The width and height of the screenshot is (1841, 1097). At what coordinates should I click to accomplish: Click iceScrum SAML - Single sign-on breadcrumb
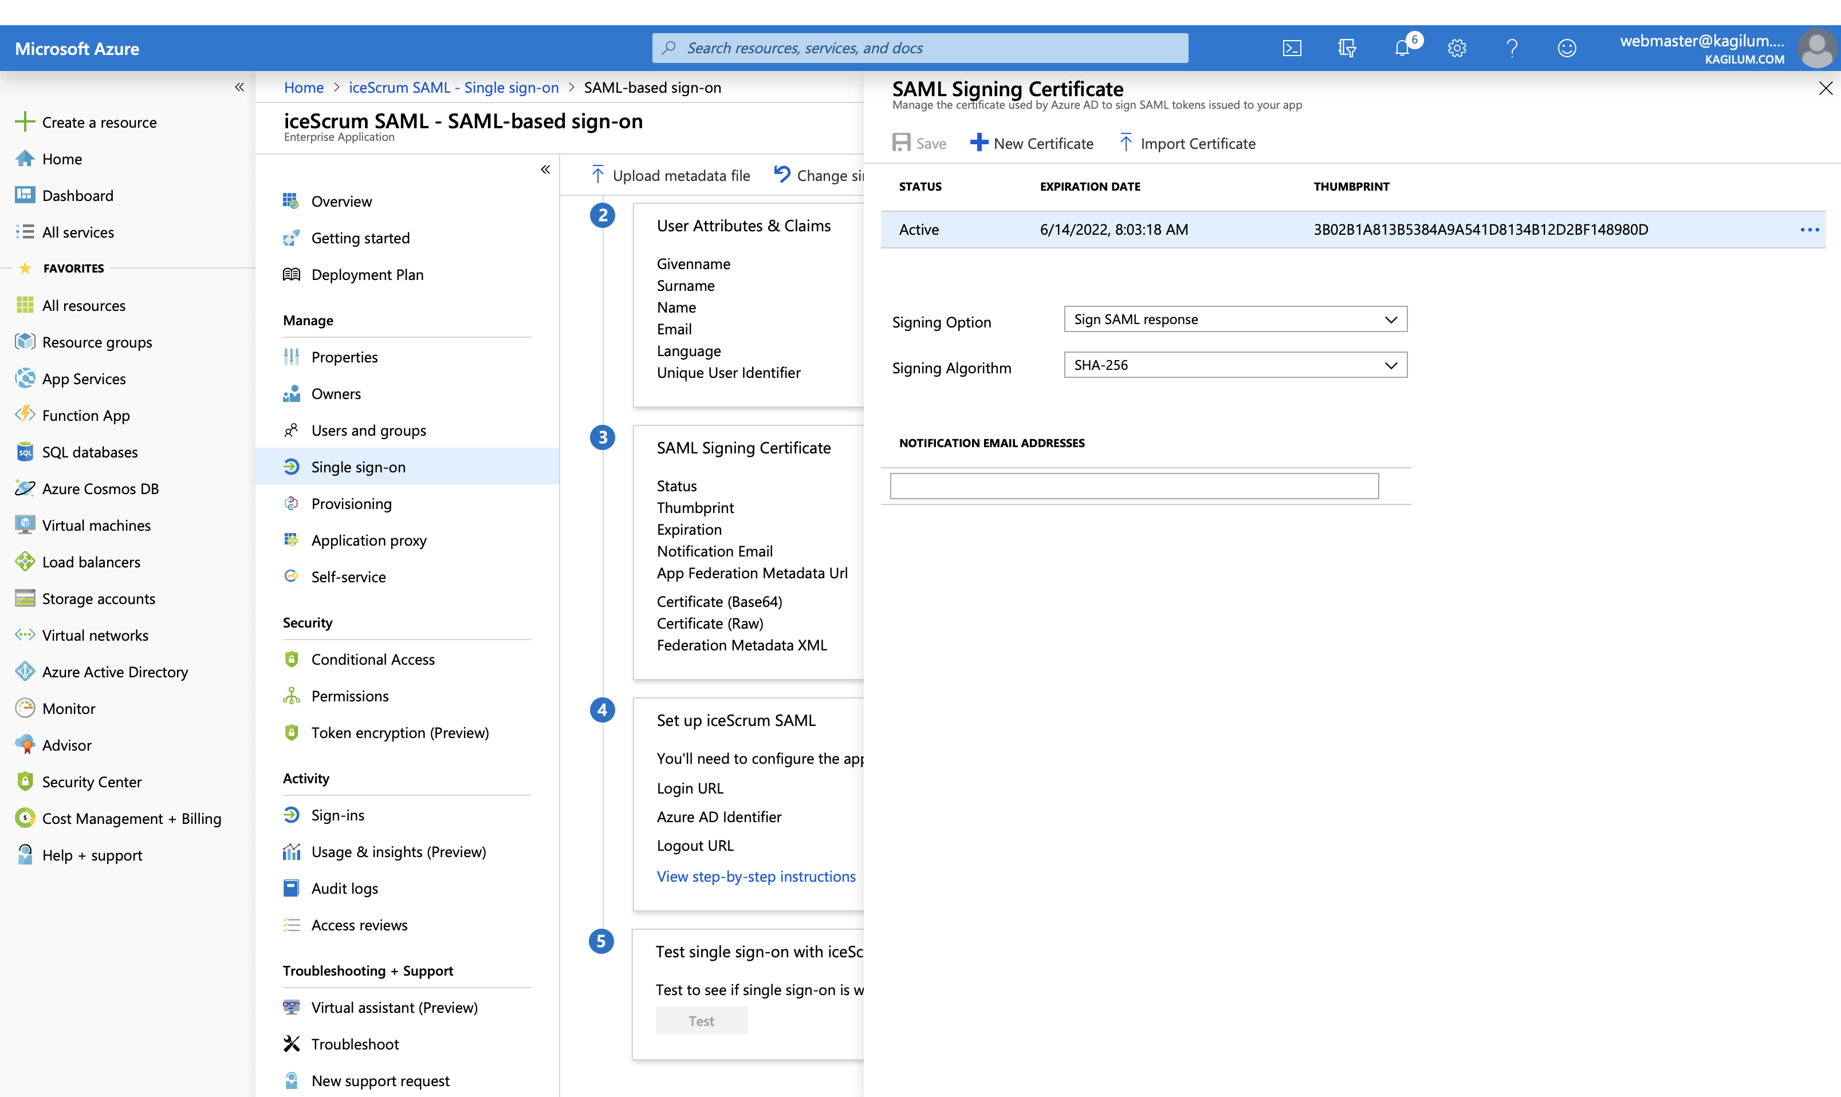[453, 87]
